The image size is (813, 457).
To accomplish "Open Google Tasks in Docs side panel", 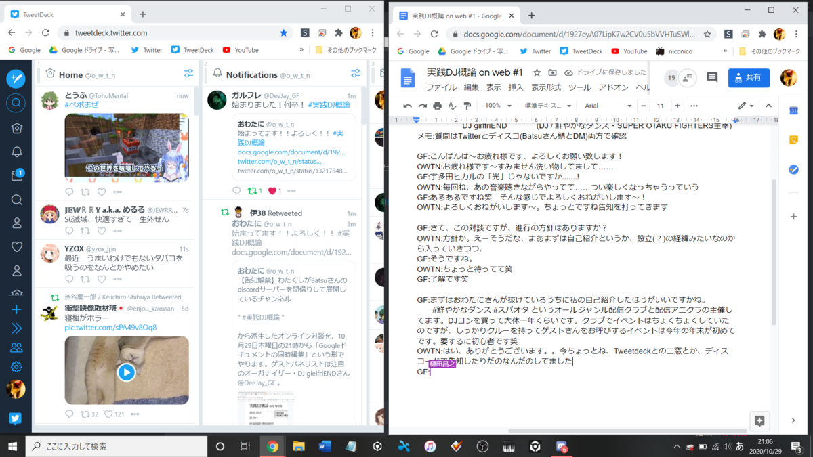I will 793,170.
